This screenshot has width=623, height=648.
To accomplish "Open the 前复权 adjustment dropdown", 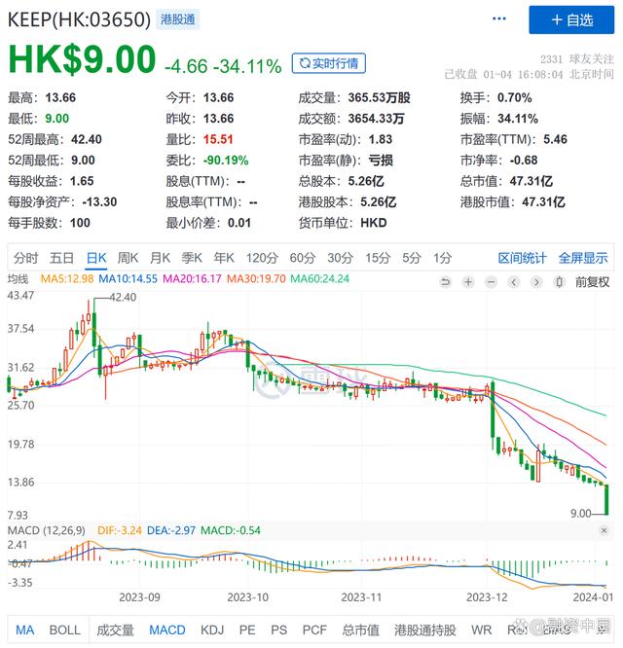I will tap(592, 282).
